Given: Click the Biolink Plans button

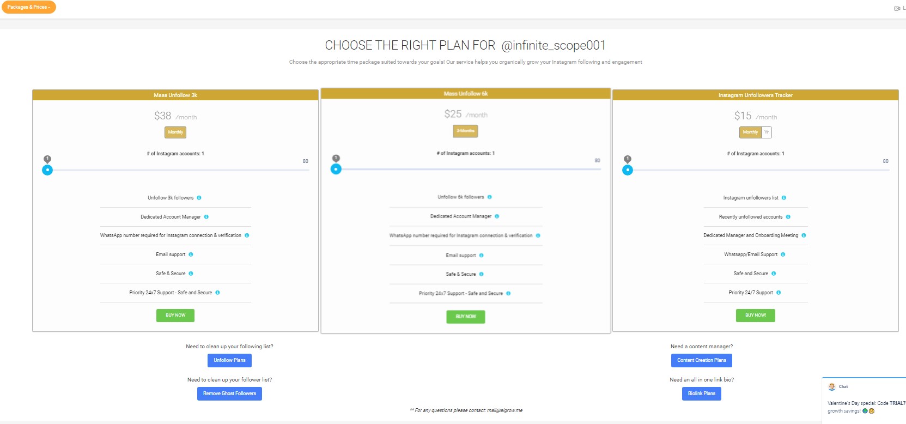Looking at the screenshot, I should click(701, 393).
